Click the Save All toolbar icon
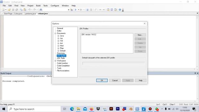The height and width of the screenshot is (112, 199). click(x=16, y=10)
